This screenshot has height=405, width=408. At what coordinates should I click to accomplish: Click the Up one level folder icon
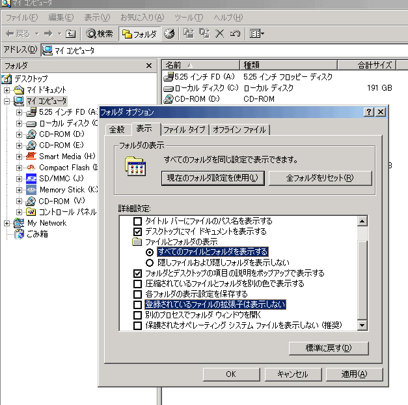70,34
